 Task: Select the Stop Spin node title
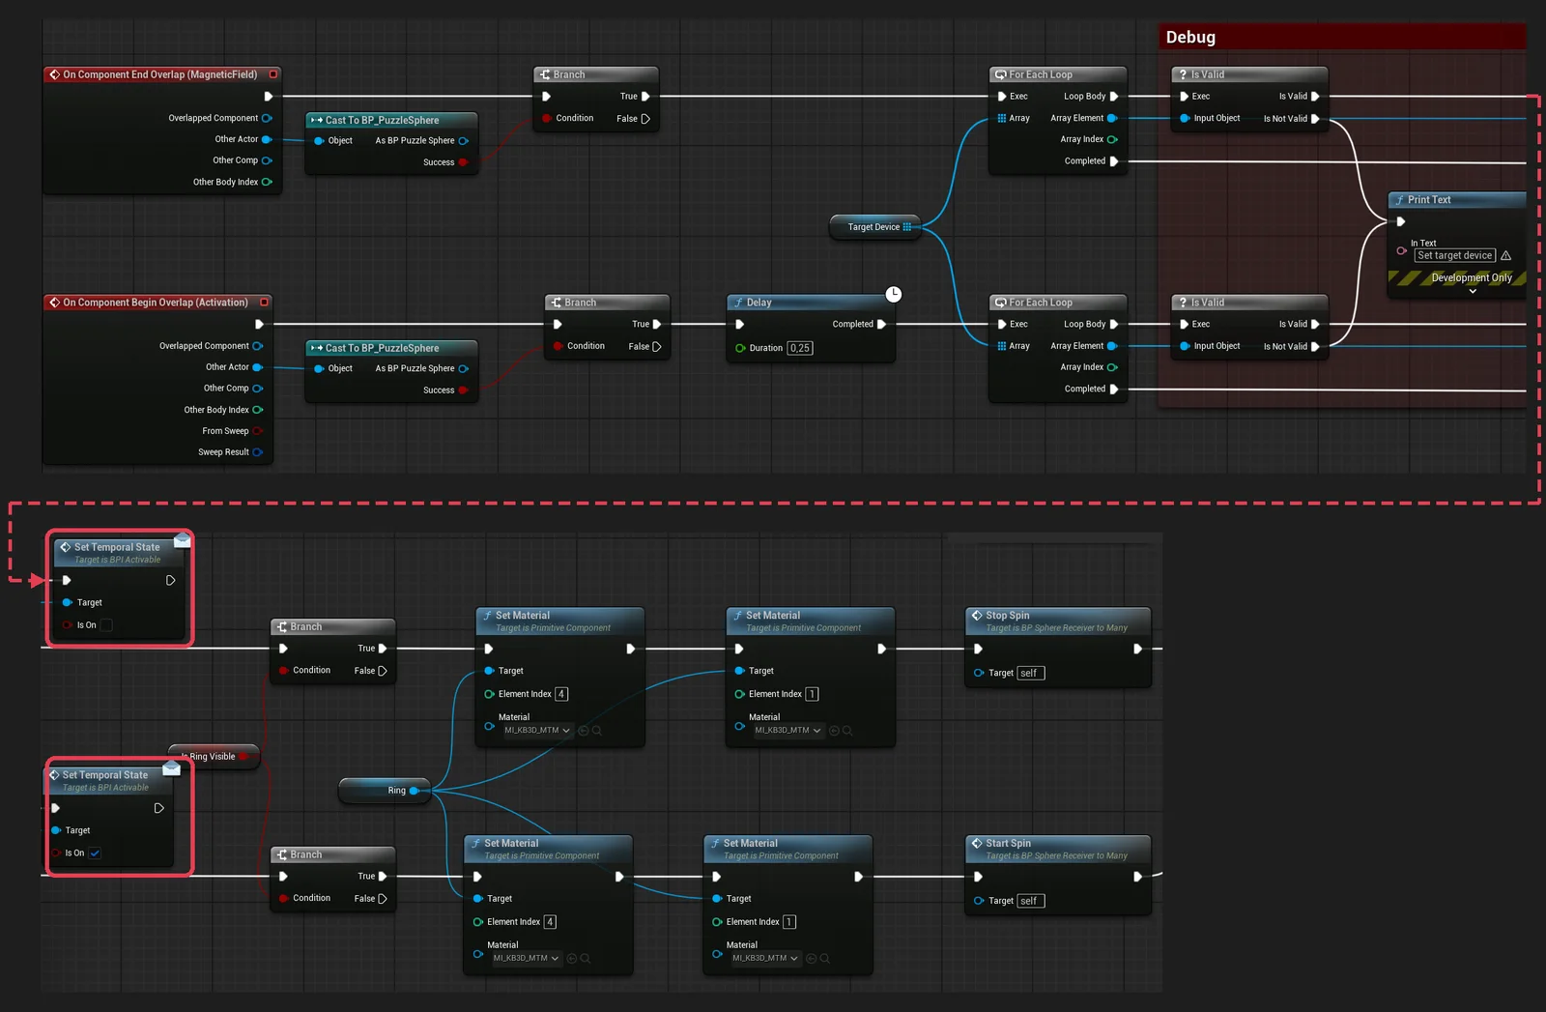click(1007, 616)
